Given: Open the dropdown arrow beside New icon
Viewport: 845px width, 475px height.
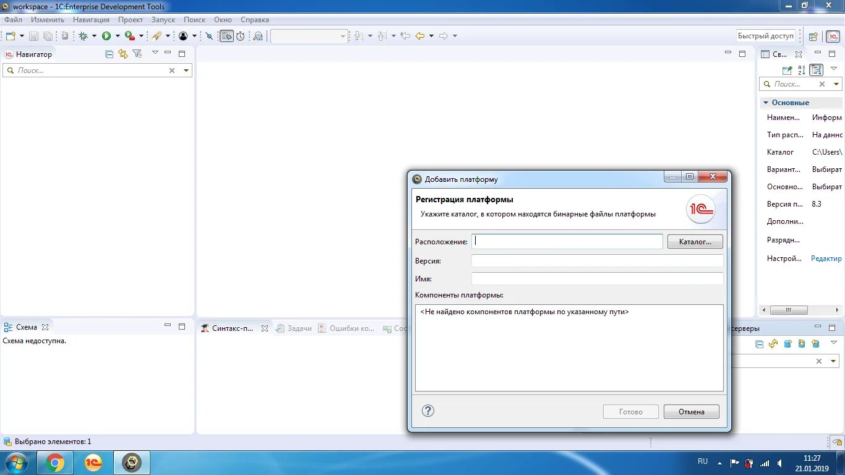Looking at the screenshot, I should click(x=22, y=36).
